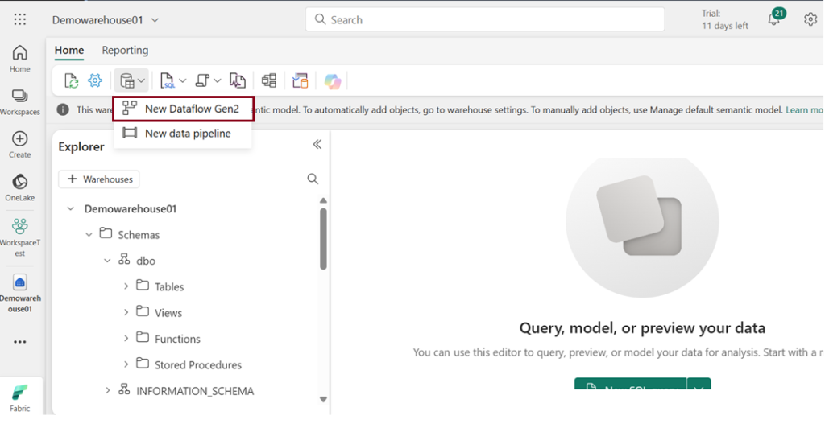825x424 pixels.
Task: Open the notifications bell
Action: (x=773, y=19)
